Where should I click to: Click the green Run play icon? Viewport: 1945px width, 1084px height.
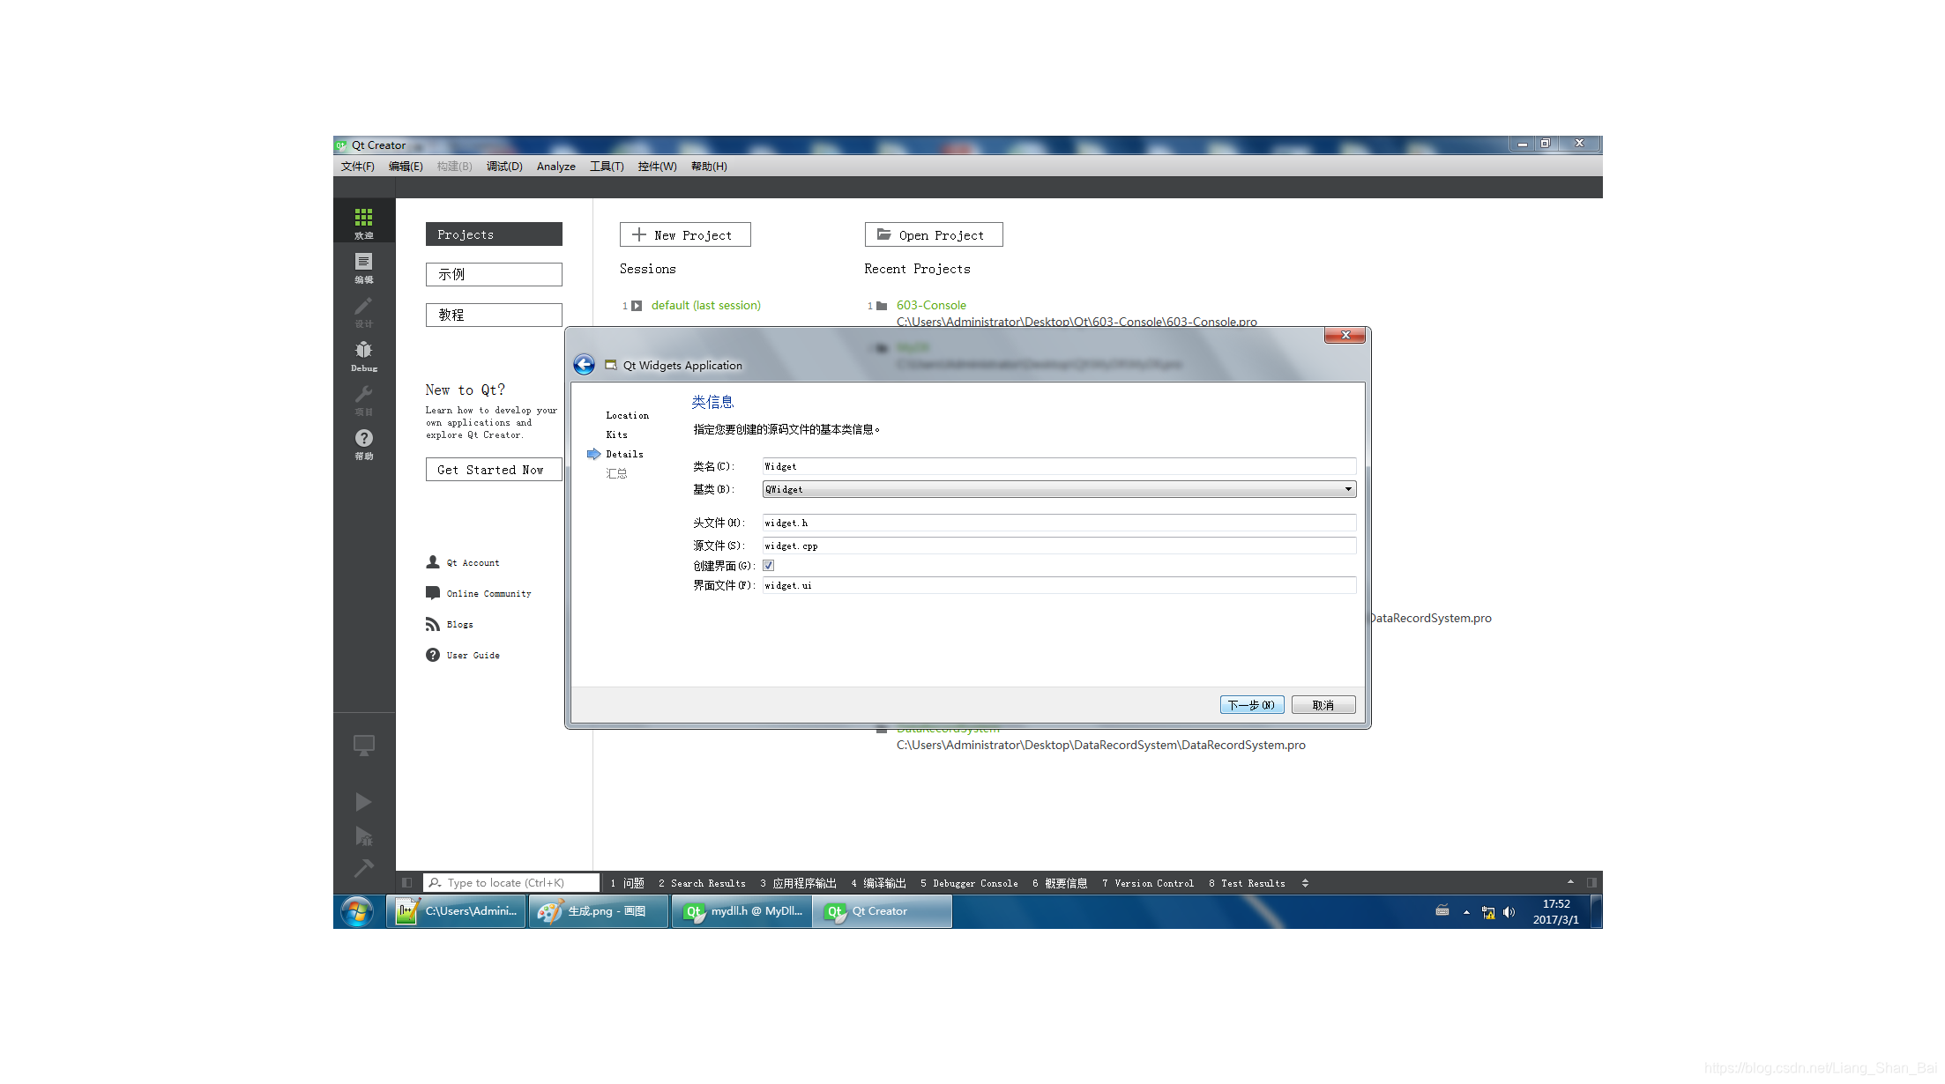(363, 801)
